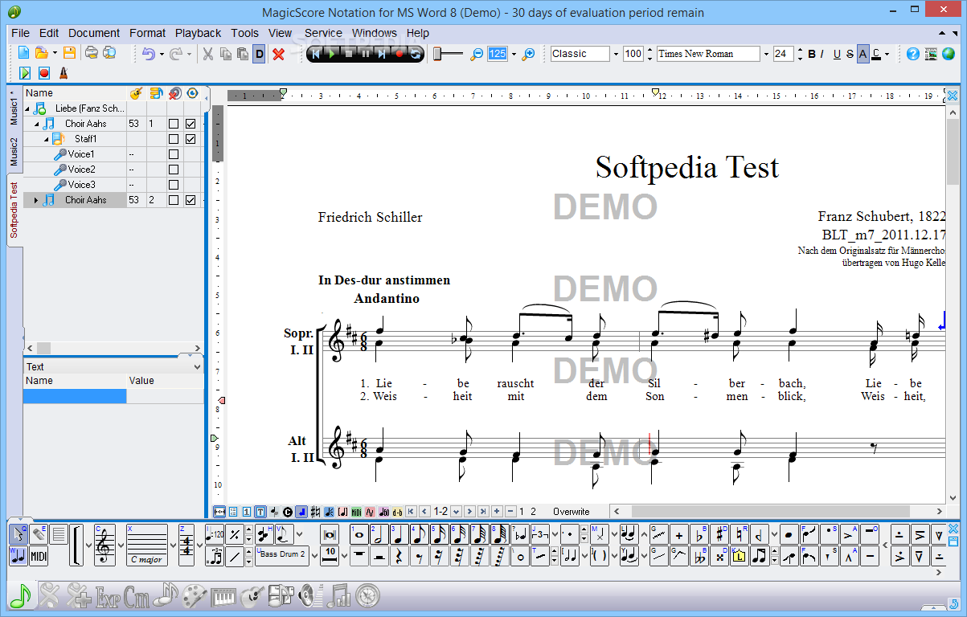Select the 4/4 time signature tool
Image resolution: width=967 pixels, height=617 pixels.
pyautogui.click(x=186, y=545)
